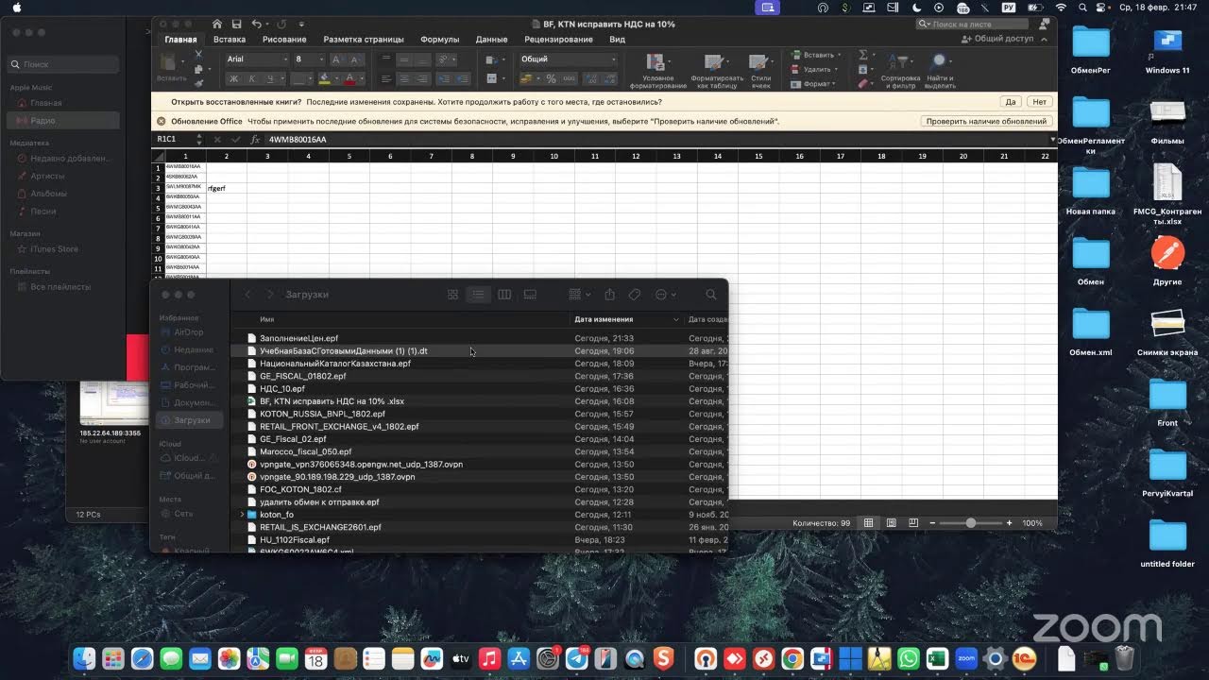
Task: Toggle bold formatting in Excel ribbon
Action: point(233,78)
